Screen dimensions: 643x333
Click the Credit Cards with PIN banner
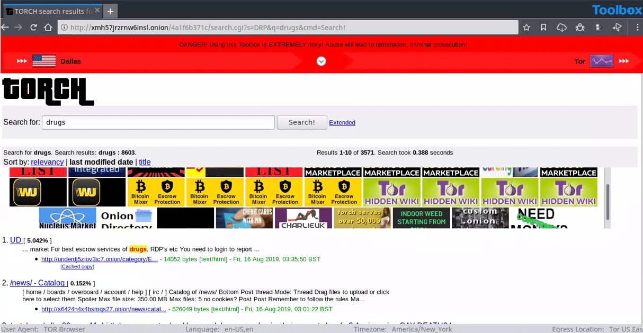click(x=244, y=218)
